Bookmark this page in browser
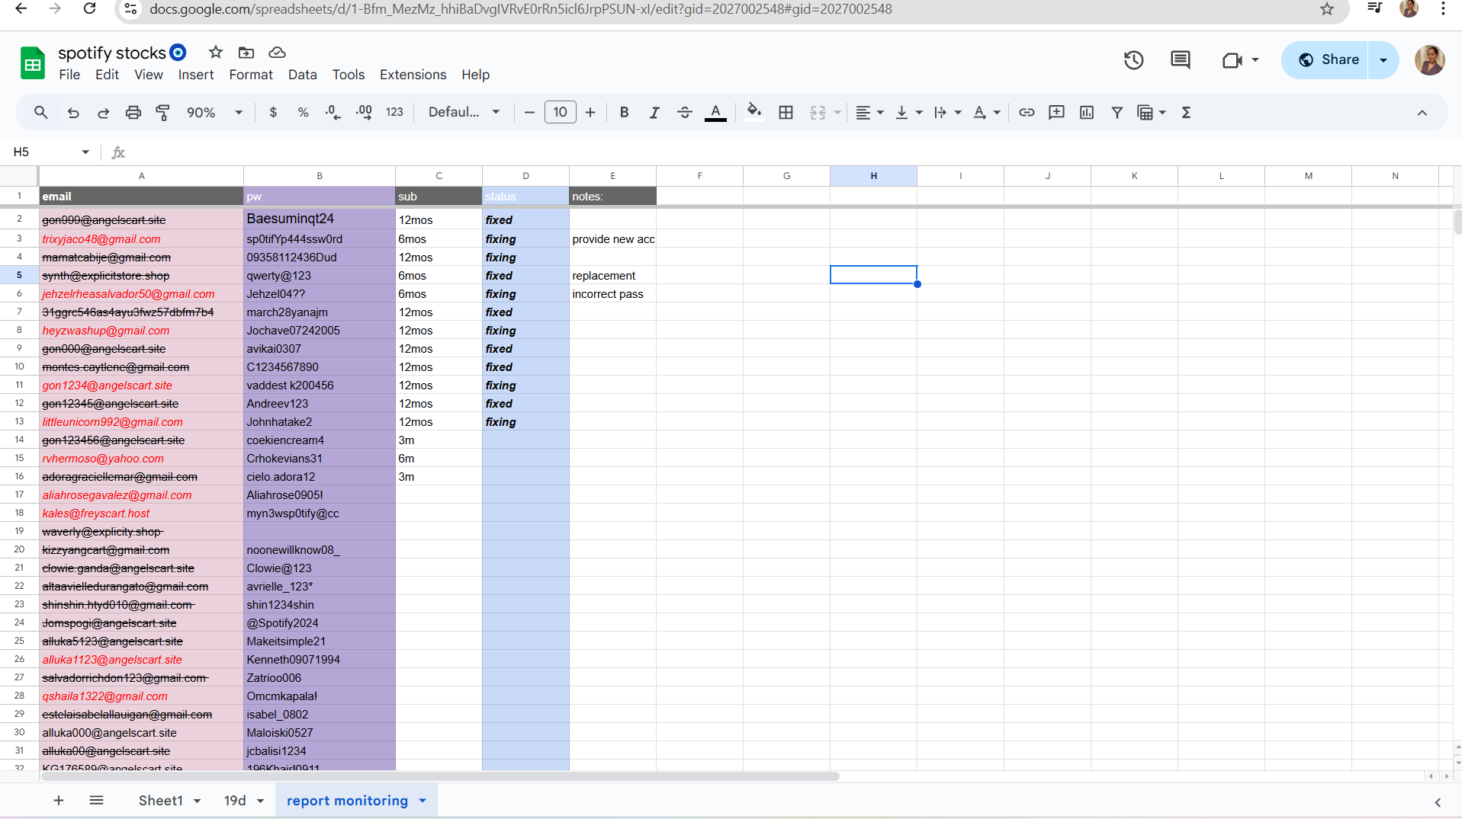The height and width of the screenshot is (819, 1462). (1327, 9)
